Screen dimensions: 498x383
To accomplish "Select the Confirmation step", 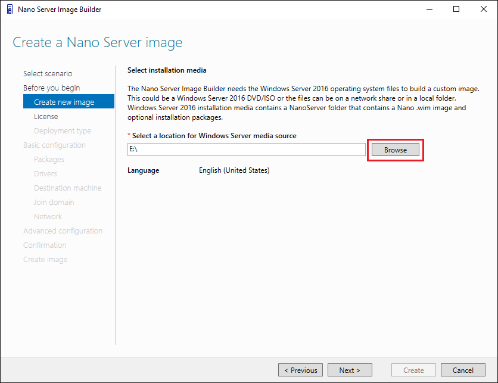I will point(45,245).
